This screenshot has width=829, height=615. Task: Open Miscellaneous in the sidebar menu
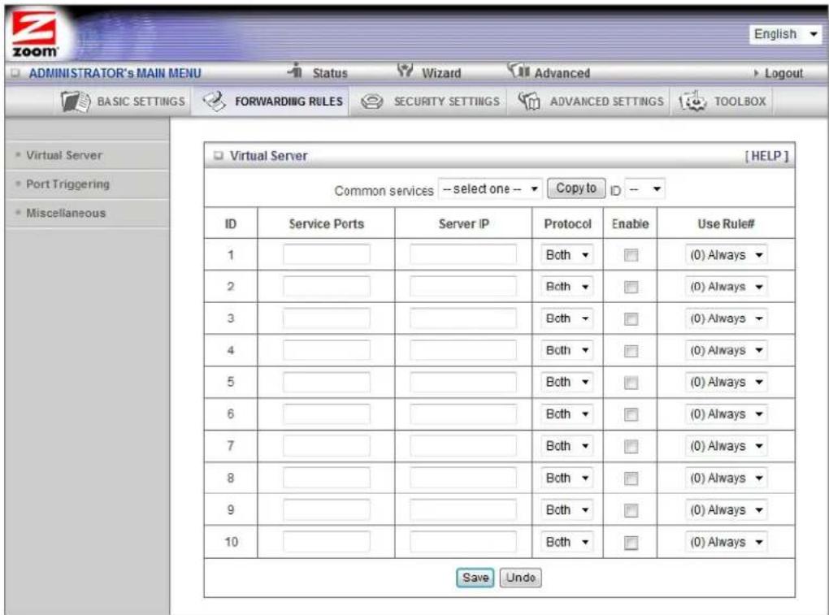click(x=66, y=213)
